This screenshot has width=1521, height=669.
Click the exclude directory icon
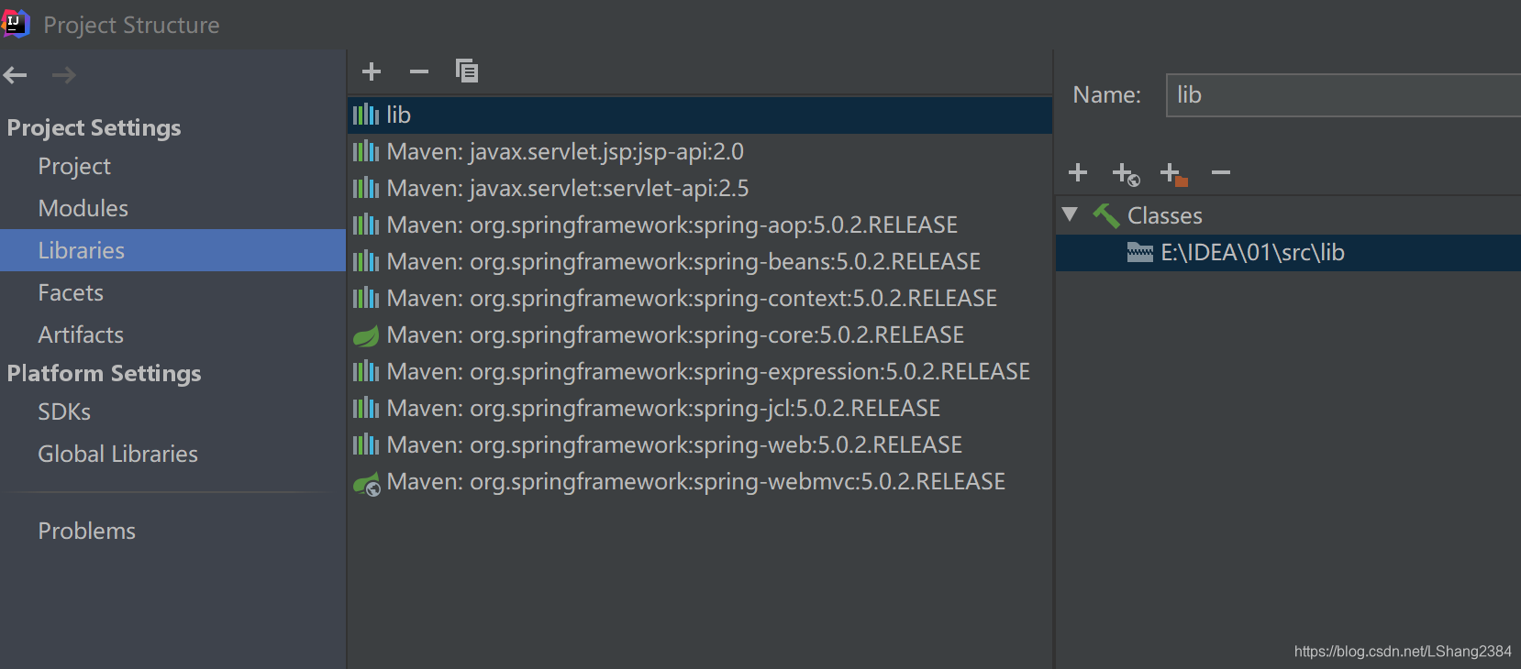coord(1173,173)
